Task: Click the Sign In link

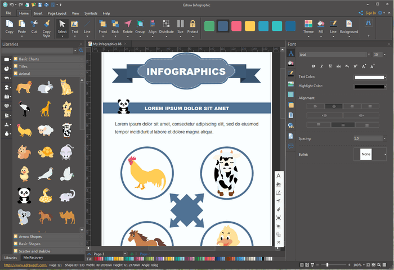Action: (x=370, y=12)
